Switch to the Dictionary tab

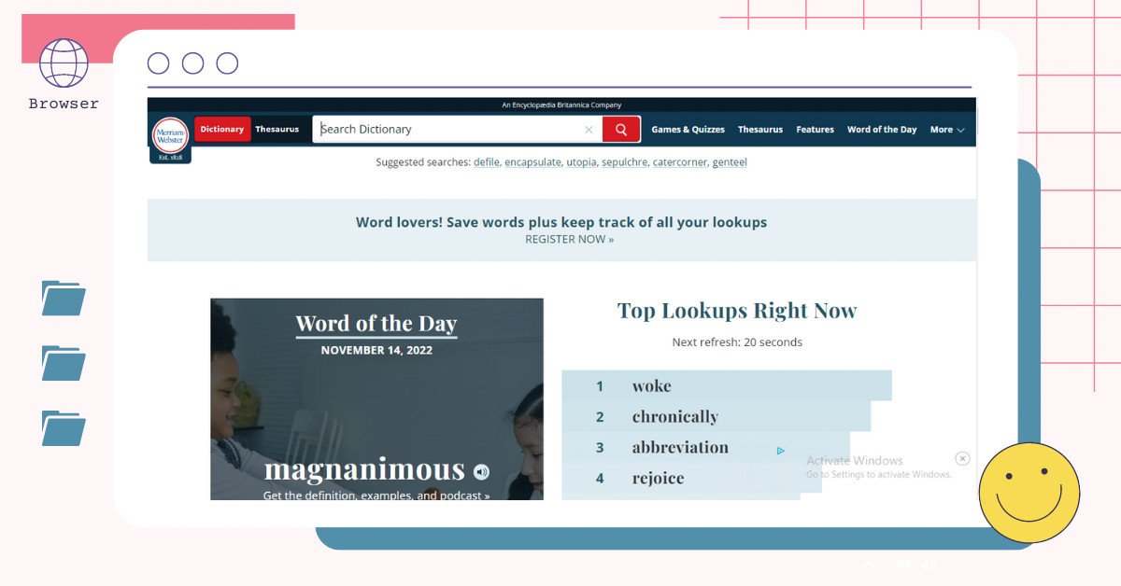pyautogui.click(x=221, y=129)
